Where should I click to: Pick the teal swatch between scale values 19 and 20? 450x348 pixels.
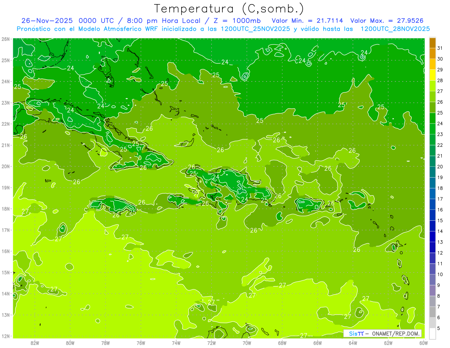[432, 172]
